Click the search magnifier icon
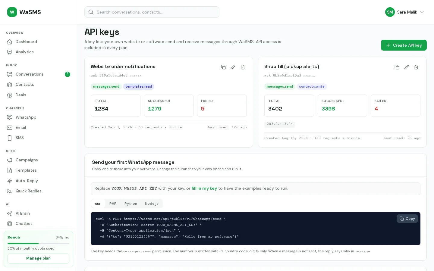The height and width of the screenshot is (271, 434). click(91, 12)
